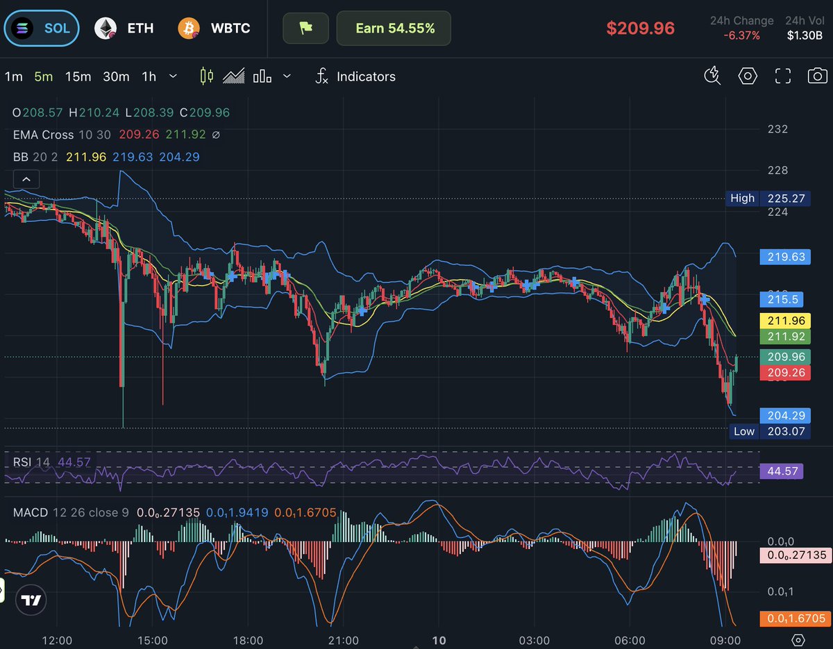Toggle fullscreen chart mode
Viewport: 833px width, 649px height.
click(x=783, y=76)
